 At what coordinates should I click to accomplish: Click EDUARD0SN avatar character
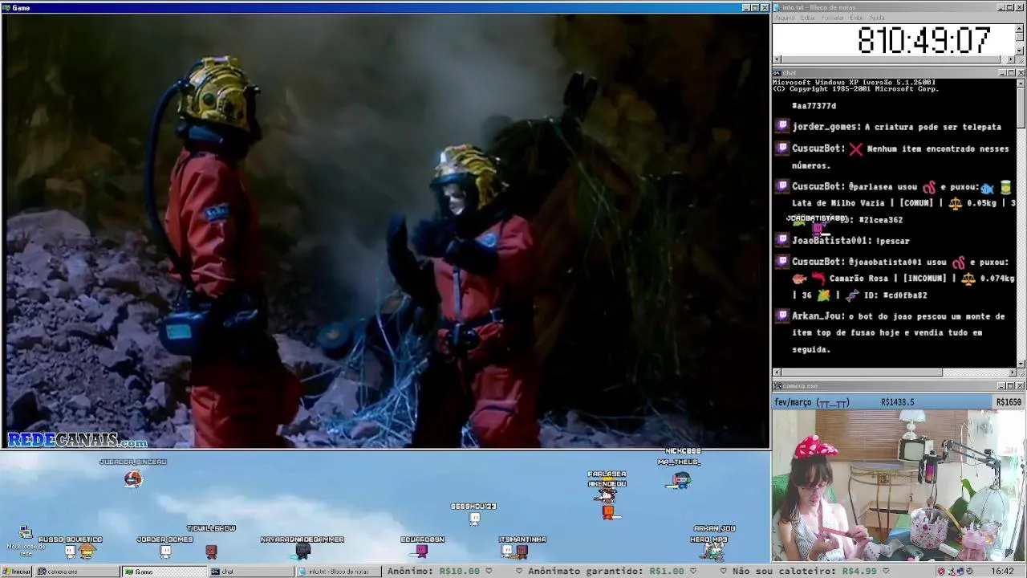coord(422,551)
